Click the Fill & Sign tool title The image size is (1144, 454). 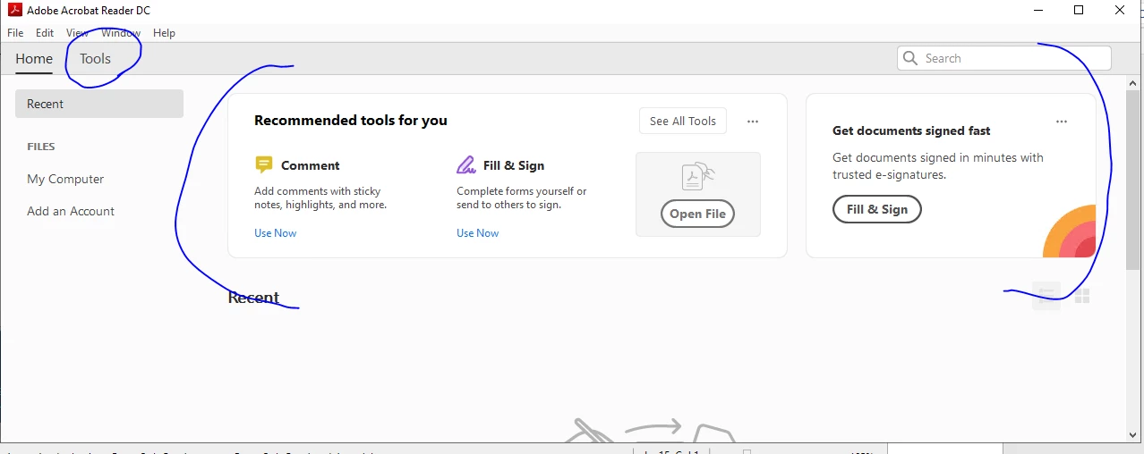coord(514,165)
